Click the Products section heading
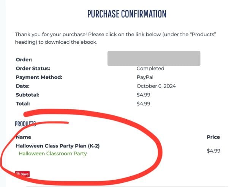247x187 pixels. [x=25, y=124]
